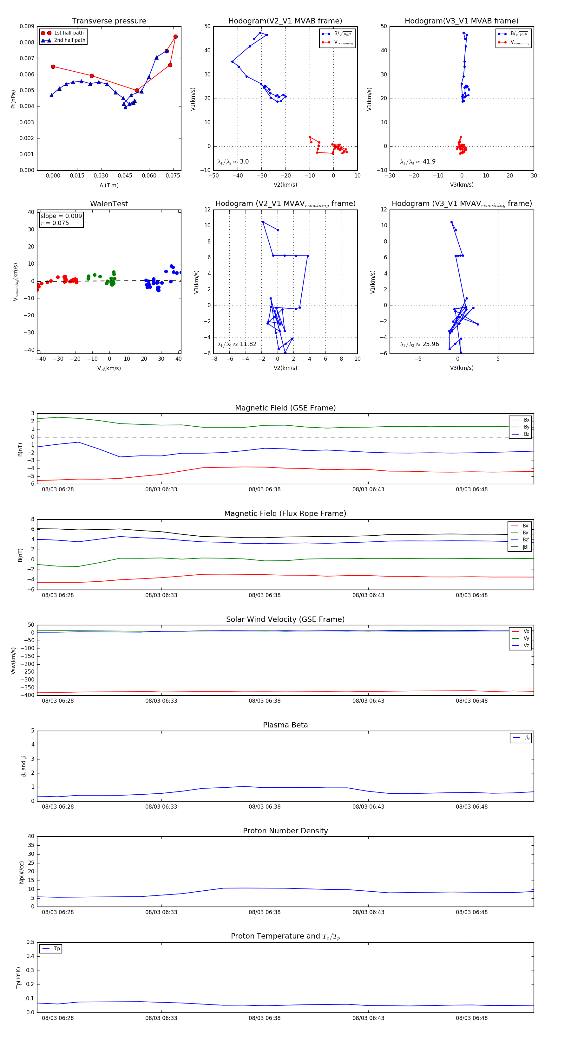Click the "A (T·m)" x-axis label
This screenshot has width=571, height=1046.
click(x=109, y=185)
